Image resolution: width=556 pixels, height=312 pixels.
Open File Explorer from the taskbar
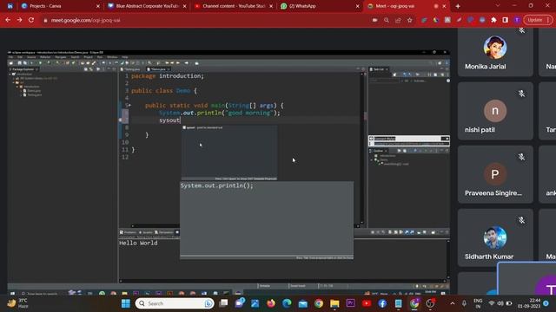pyautogui.click(x=334, y=303)
